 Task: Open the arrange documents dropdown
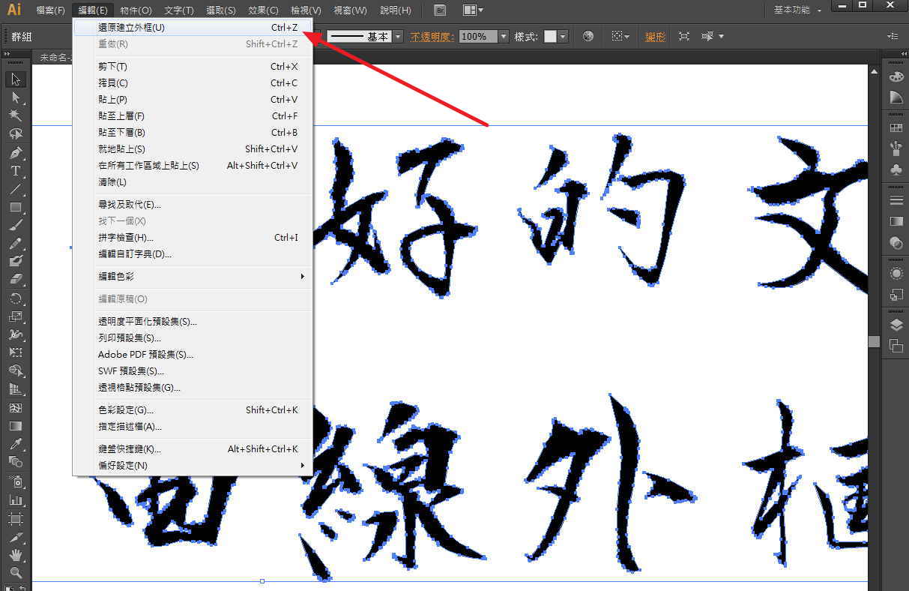point(473,10)
